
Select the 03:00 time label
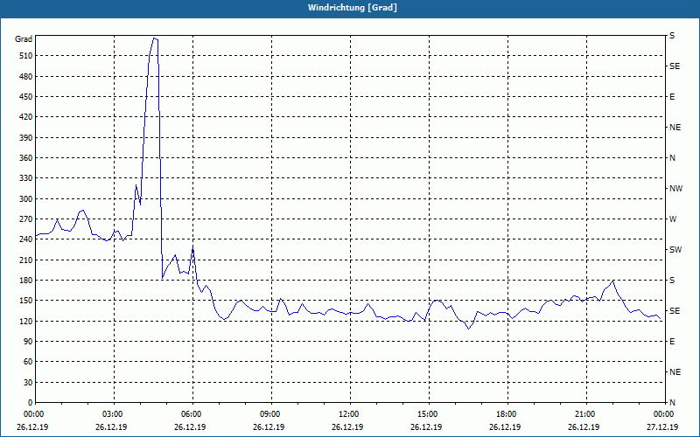(x=114, y=414)
